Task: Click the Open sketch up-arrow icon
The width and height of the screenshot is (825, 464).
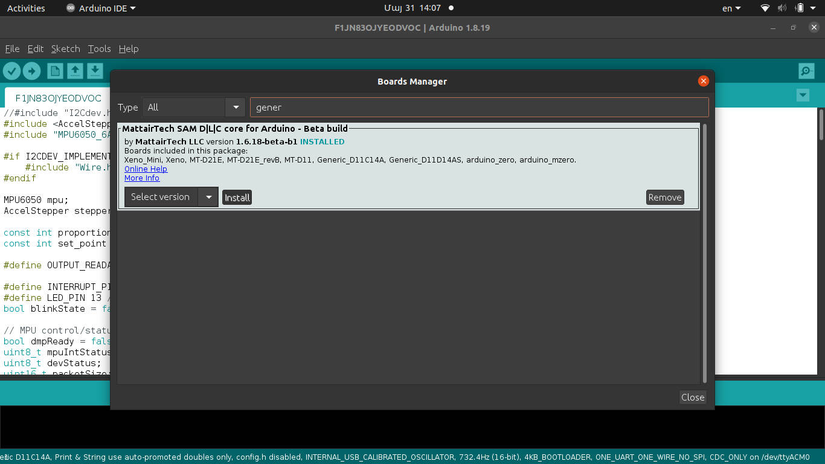Action: pyautogui.click(x=75, y=71)
